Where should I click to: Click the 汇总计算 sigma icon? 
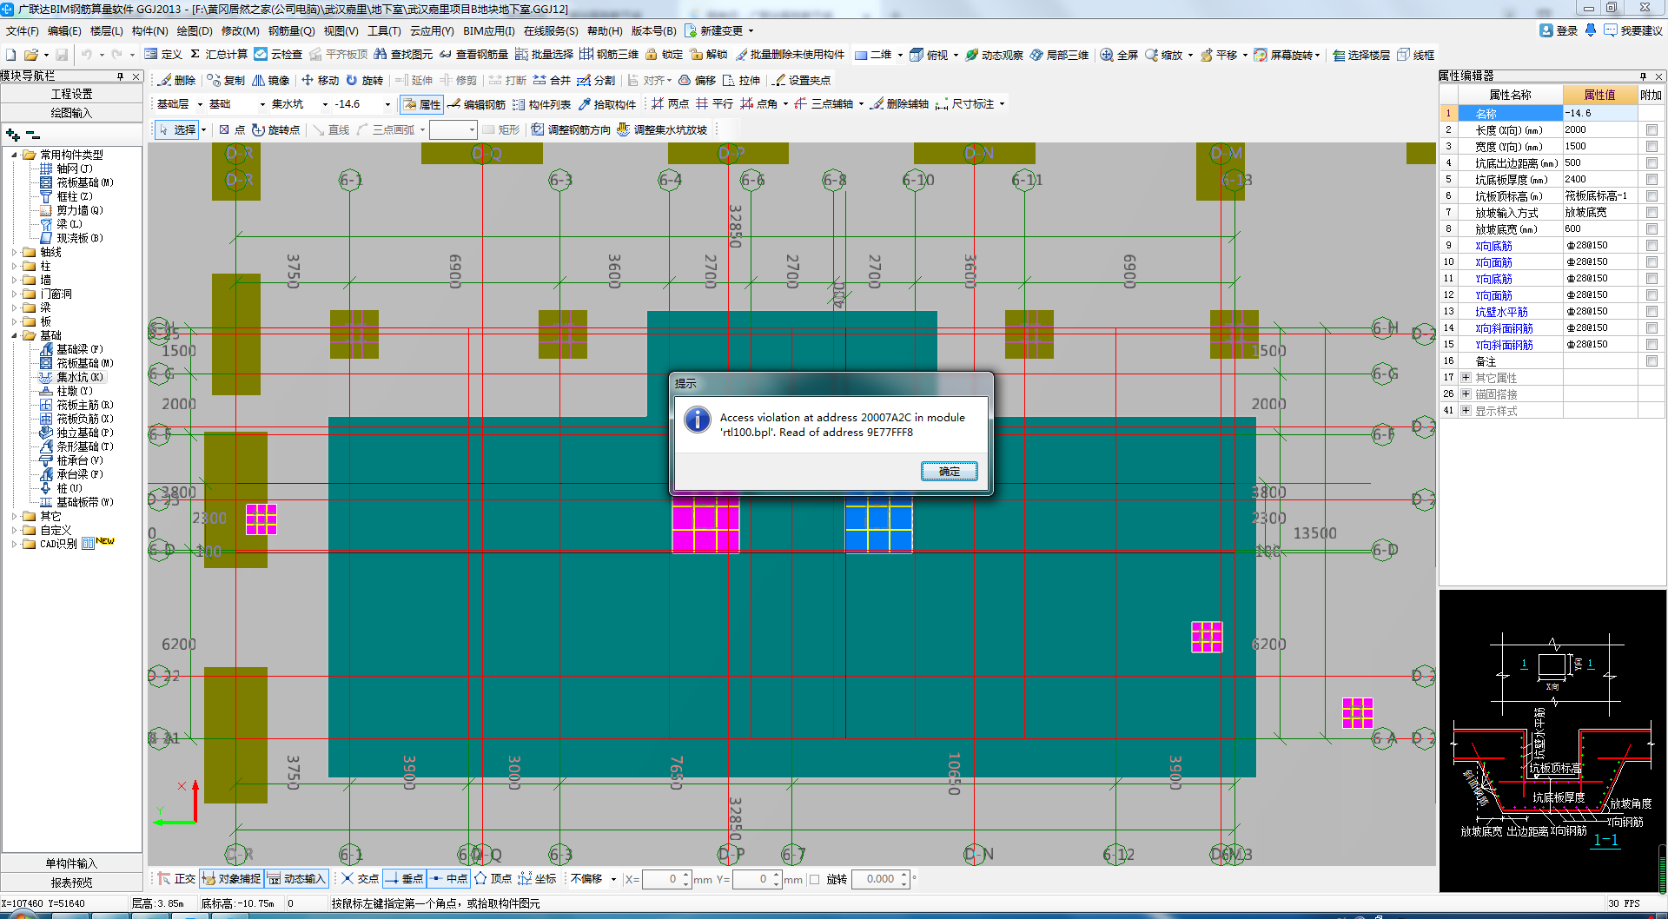195,54
